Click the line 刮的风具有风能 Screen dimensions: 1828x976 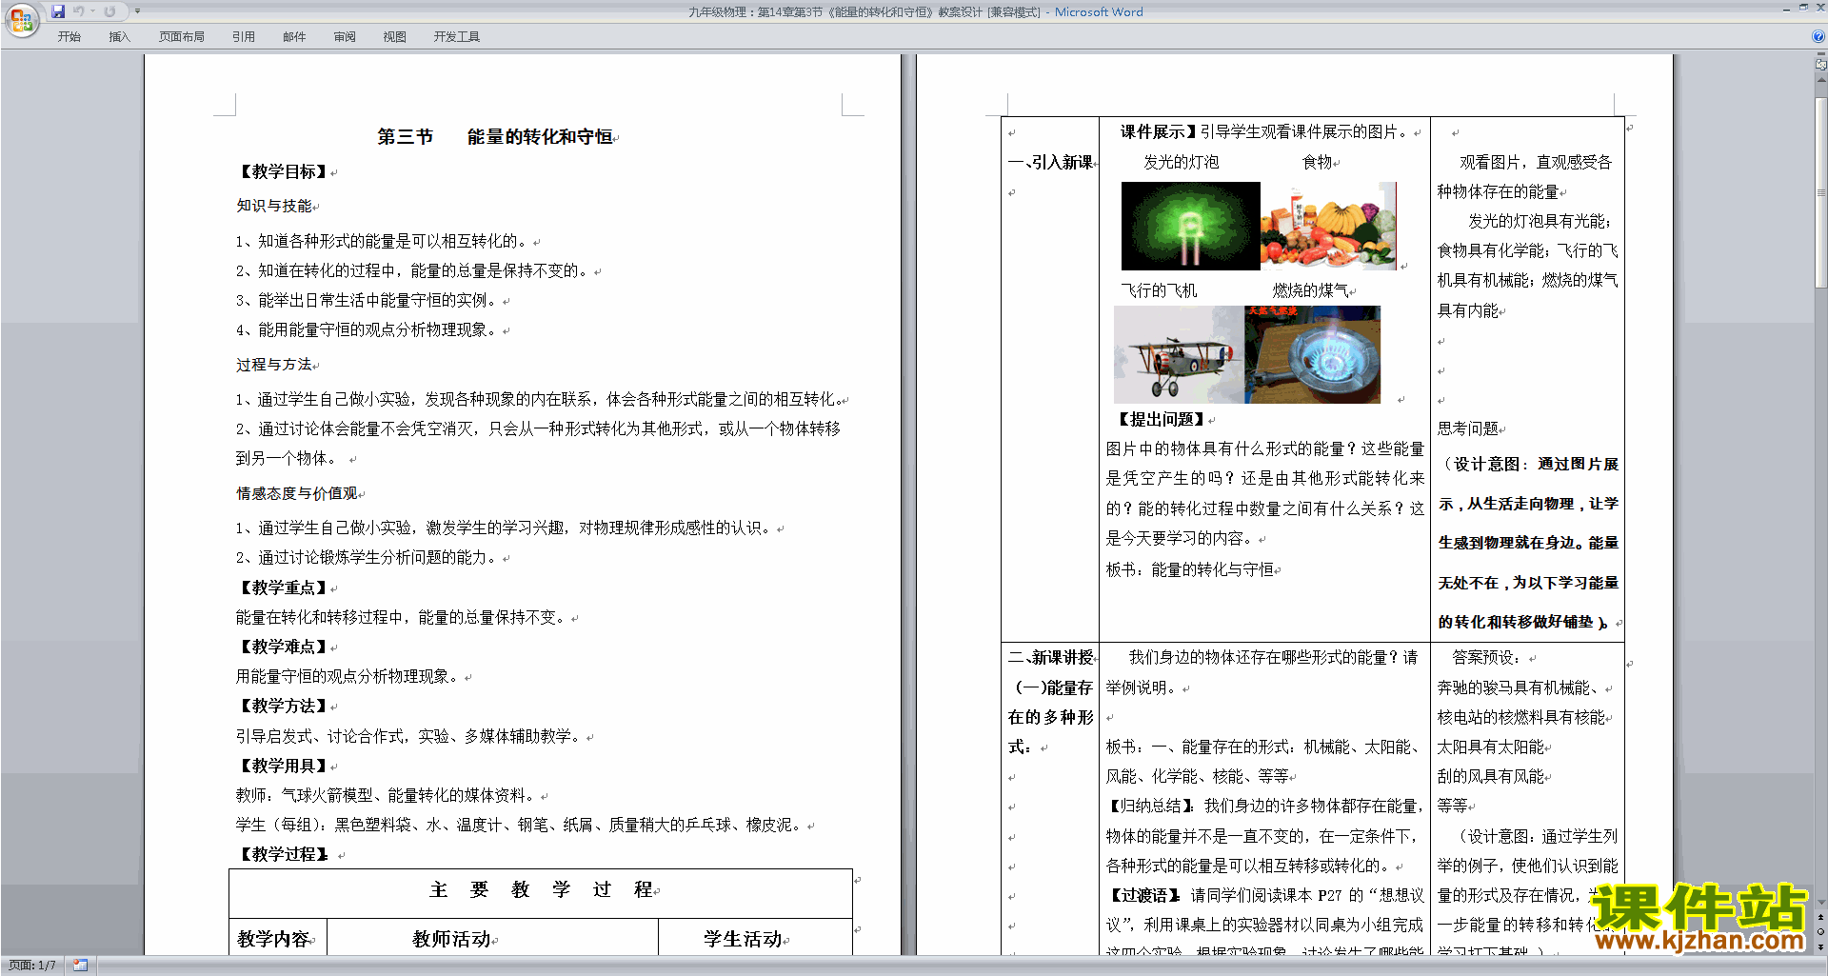(x=1491, y=777)
